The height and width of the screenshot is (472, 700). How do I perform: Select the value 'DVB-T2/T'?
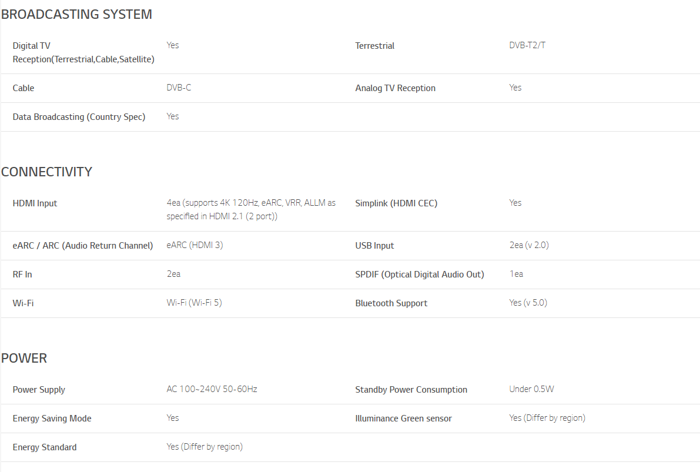click(x=527, y=45)
